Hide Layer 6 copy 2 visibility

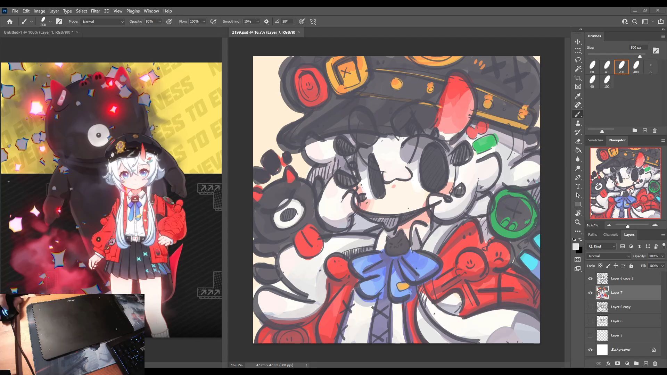(x=590, y=278)
